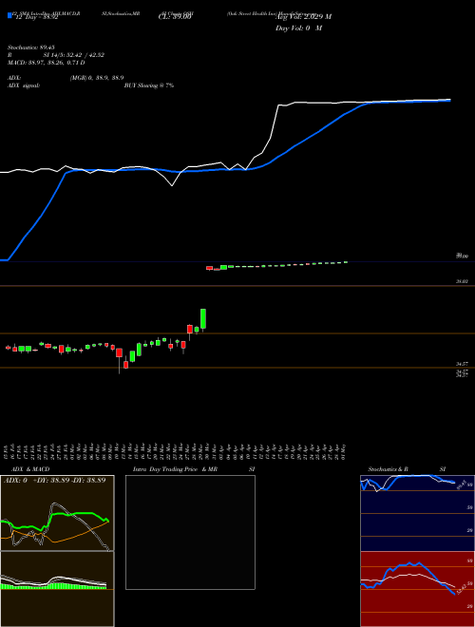Click the blue 12 Day SMA legend square
The image size is (475, 627).
10,16
